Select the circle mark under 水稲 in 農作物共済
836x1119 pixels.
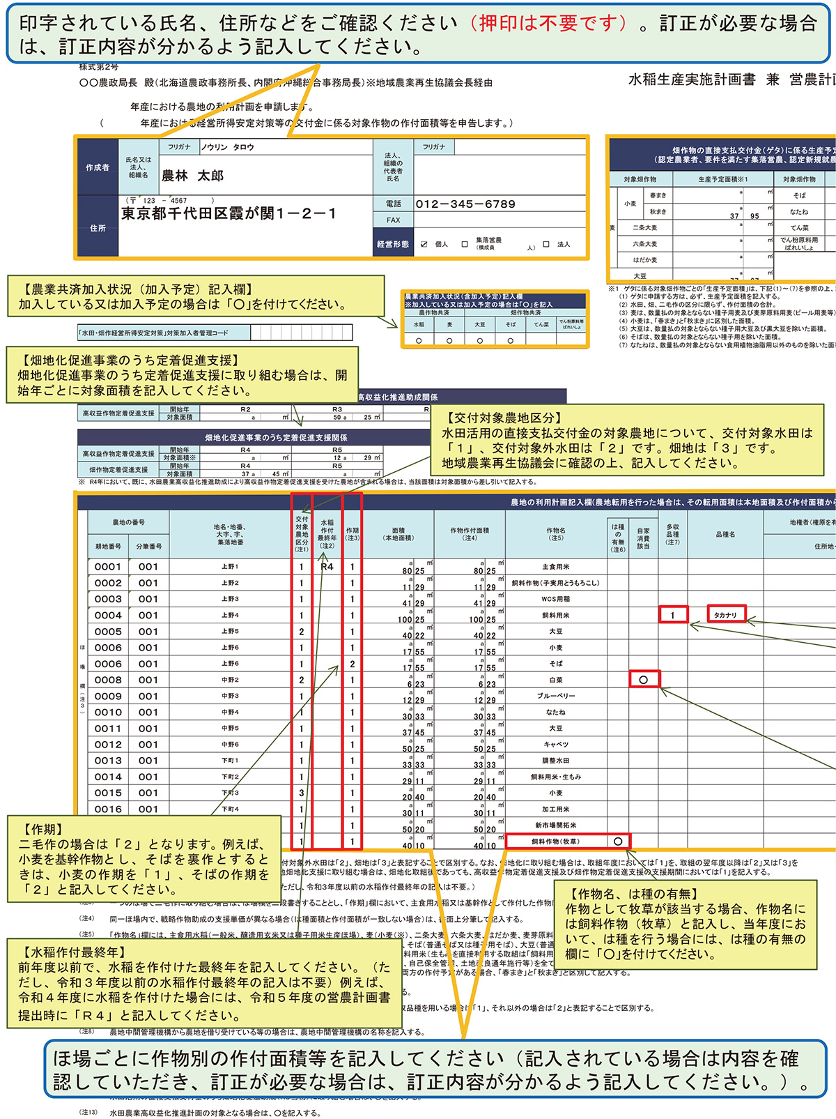[419, 340]
